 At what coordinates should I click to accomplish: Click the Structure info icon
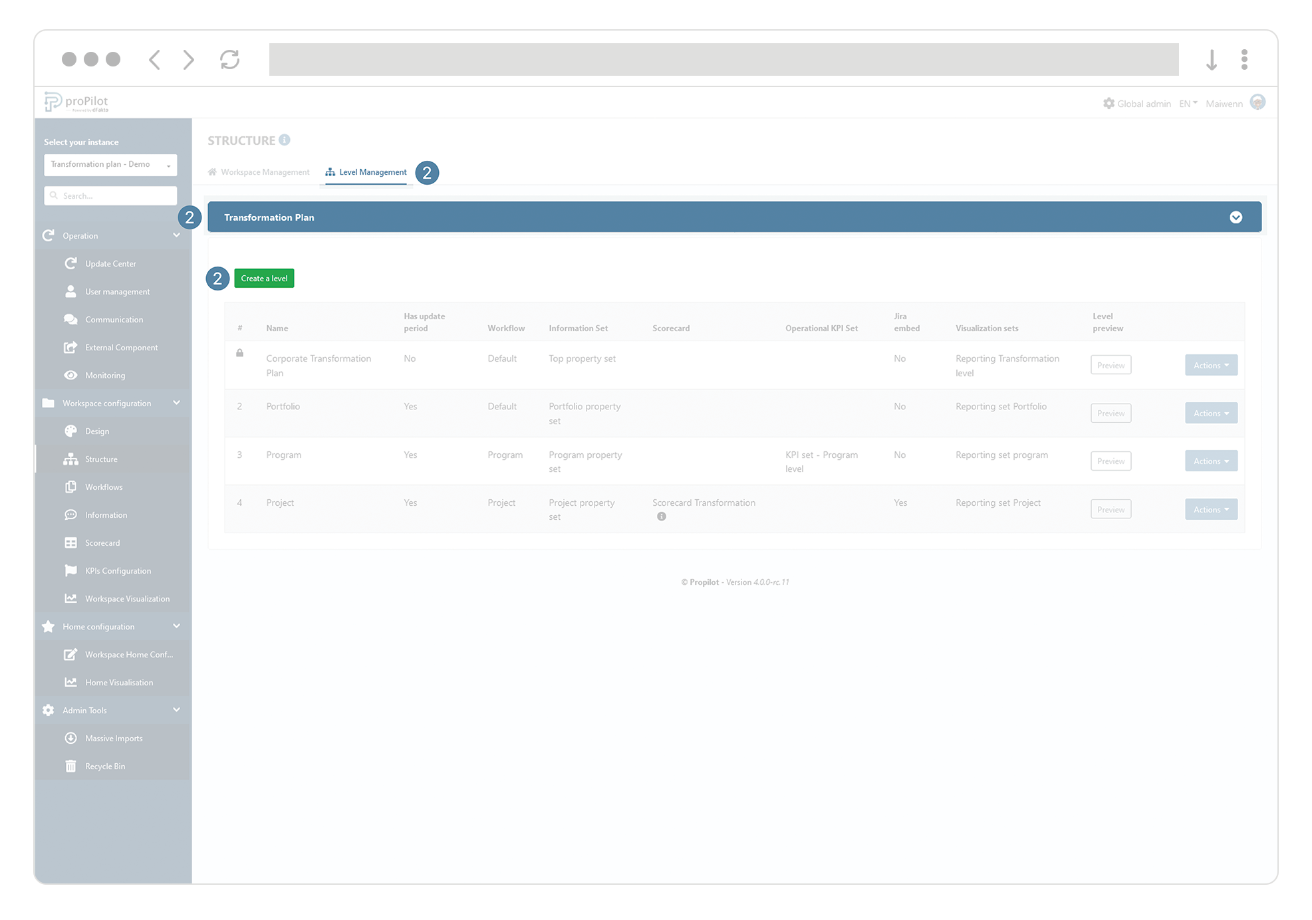click(285, 140)
